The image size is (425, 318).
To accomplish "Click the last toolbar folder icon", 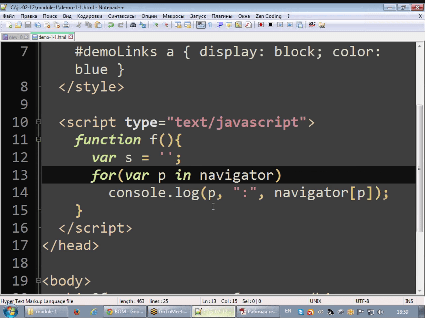I will [322, 25].
